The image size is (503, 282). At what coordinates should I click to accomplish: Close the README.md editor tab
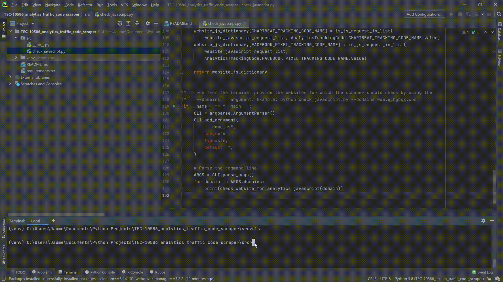tap(195, 23)
